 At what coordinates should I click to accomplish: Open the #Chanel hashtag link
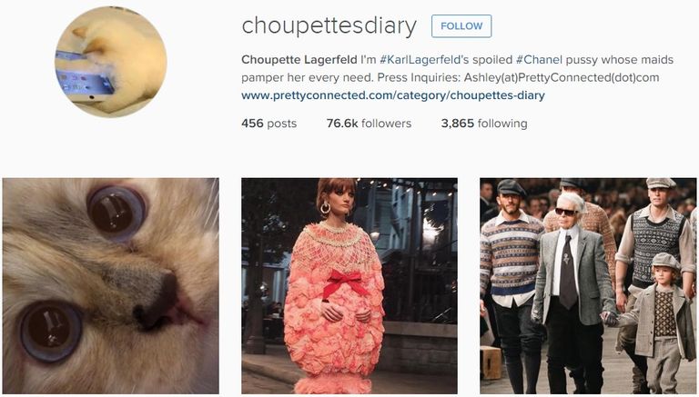coord(539,60)
